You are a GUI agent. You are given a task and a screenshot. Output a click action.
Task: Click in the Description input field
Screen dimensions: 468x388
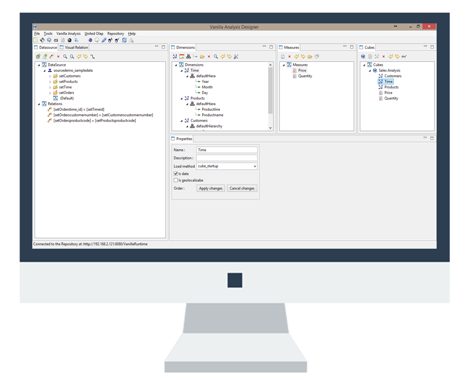[x=227, y=158]
